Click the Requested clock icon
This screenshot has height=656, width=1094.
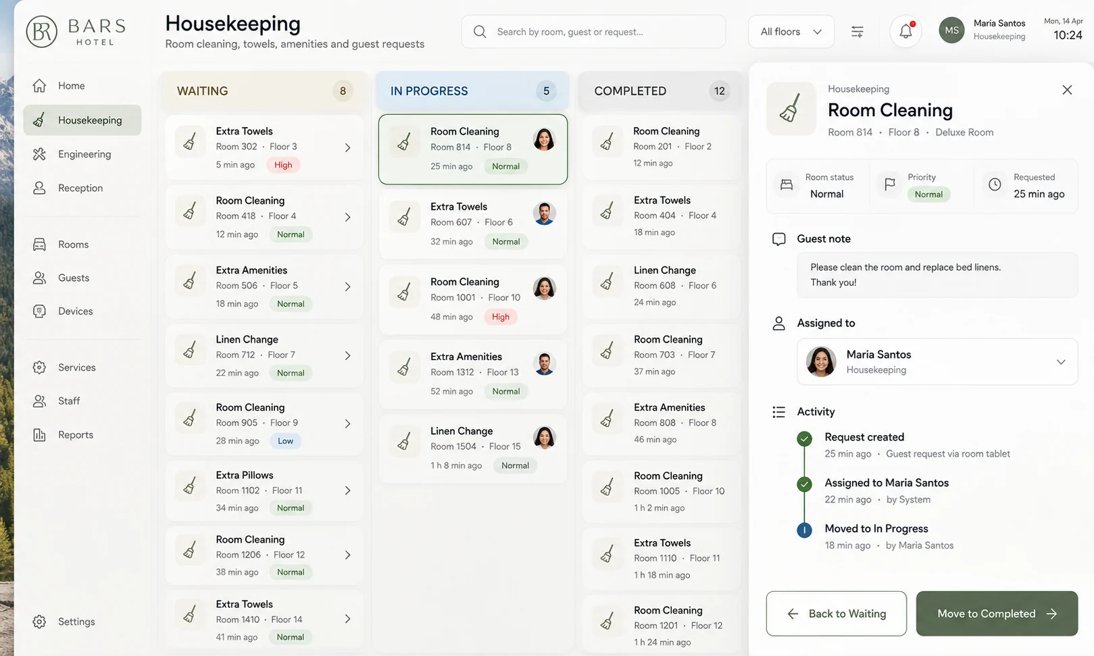point(995,184)
